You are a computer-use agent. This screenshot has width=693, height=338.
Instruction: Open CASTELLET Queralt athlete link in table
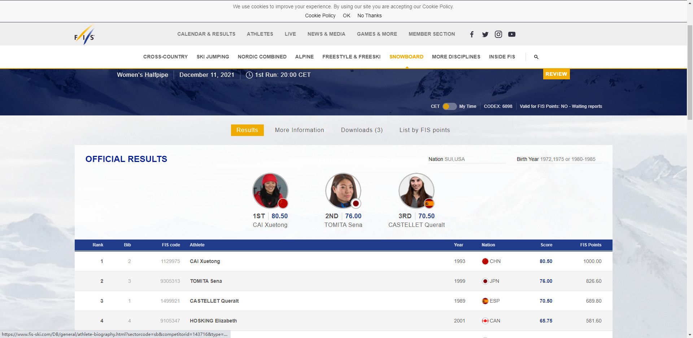(x=214, y=301)
